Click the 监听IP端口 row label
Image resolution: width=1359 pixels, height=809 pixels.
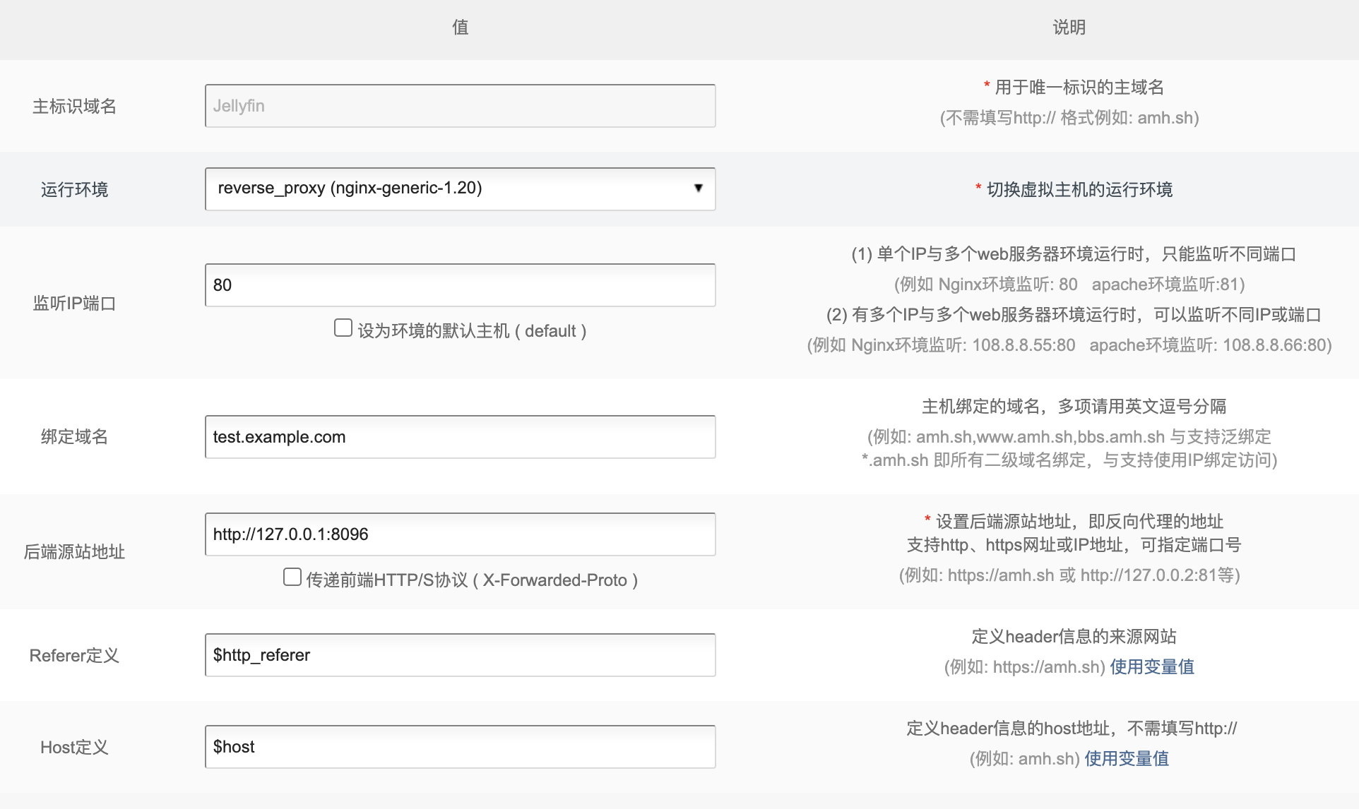[74, 304]
